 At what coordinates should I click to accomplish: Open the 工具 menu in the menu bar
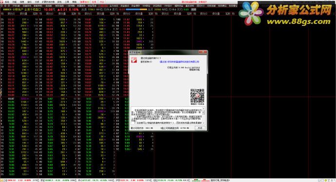[x=67, y=2]
